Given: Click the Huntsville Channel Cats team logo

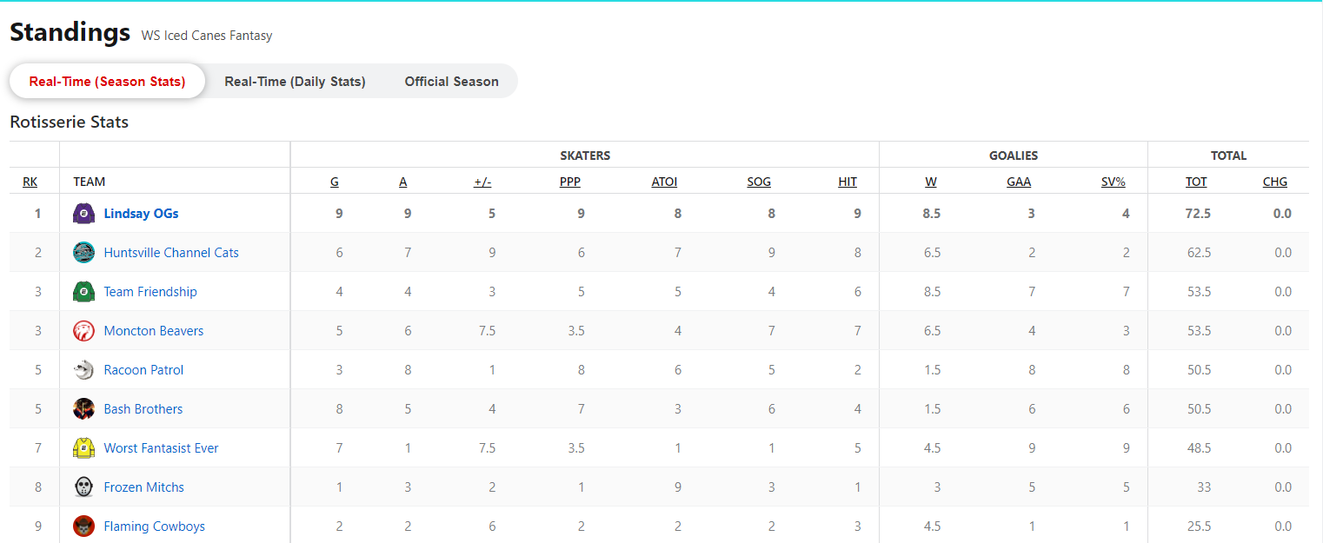Looking at the screenshot, I should [x=83, y=253].
